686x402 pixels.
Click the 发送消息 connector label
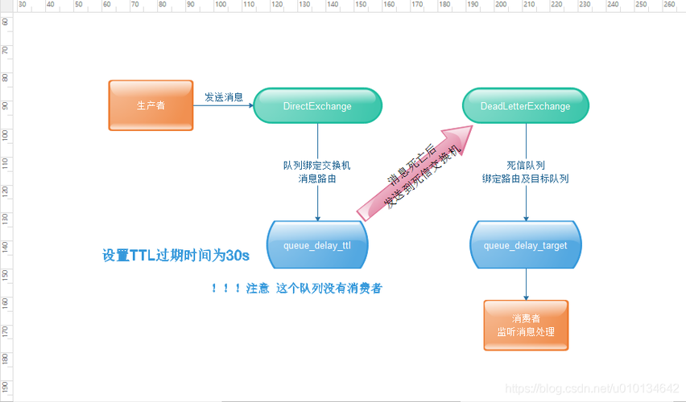pos(224,97)
